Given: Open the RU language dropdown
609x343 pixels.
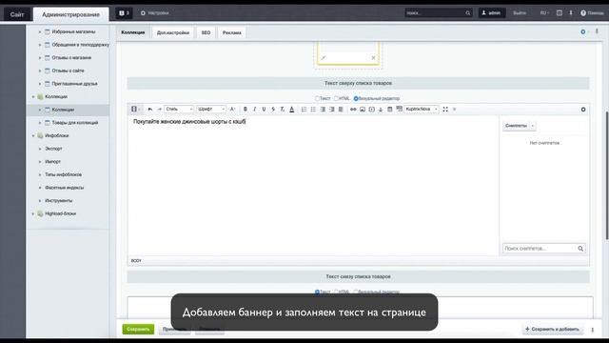Looking at the screenshot, I should pos(544,12).
